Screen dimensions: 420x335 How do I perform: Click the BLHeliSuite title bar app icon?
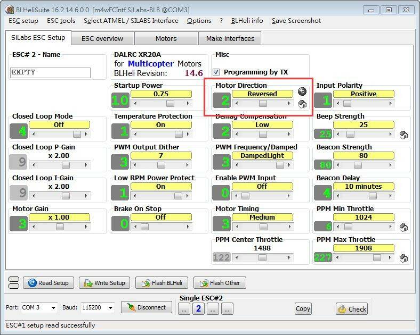tap(10, 10)
